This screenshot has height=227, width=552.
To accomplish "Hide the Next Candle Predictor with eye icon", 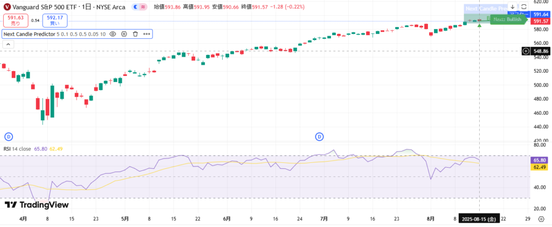I will pos(113,34).
